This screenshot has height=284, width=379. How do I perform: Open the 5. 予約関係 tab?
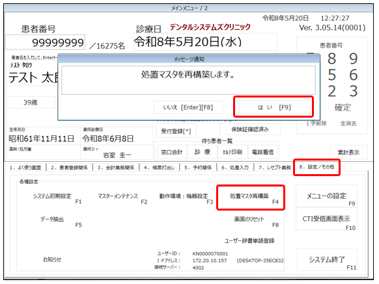[x=198, y=168]
